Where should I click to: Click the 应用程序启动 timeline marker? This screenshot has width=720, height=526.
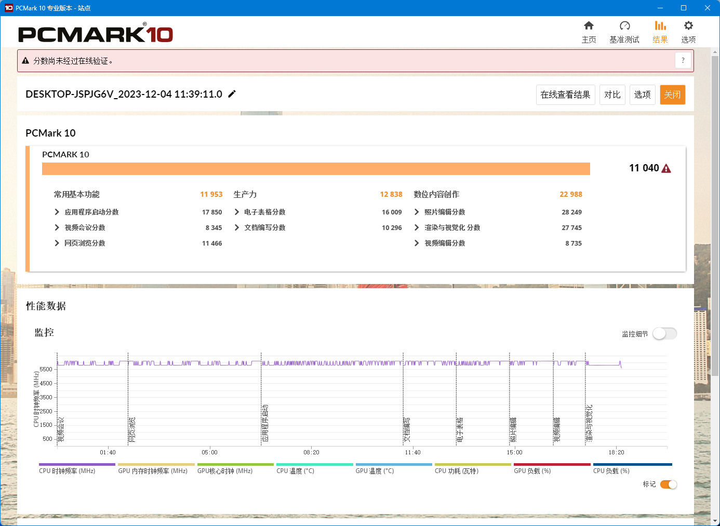click(265, 424)
